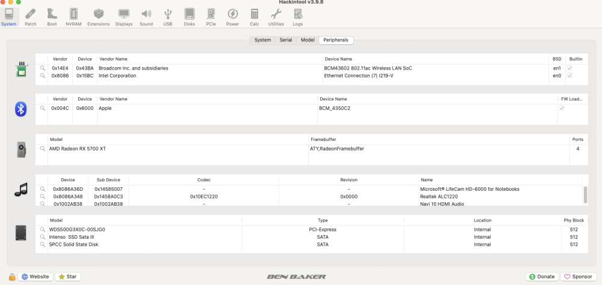
Task: Click the audio table vertical scrollbar
Action: point(585,195)
